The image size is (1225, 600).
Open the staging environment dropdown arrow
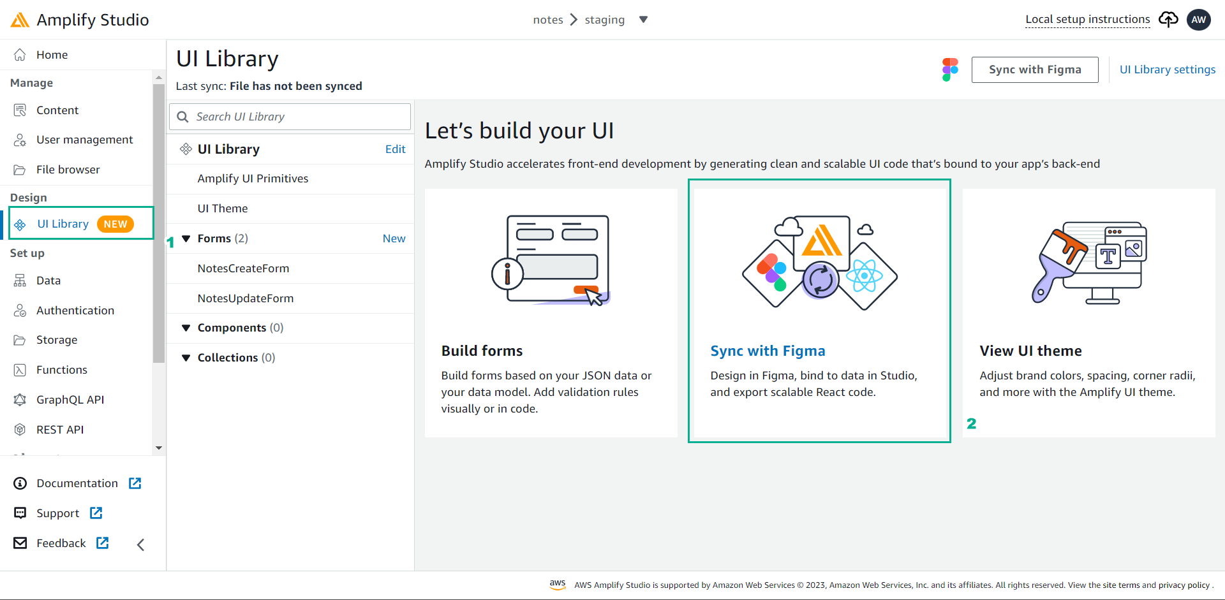pyautogui.click(x=644, y=20)
